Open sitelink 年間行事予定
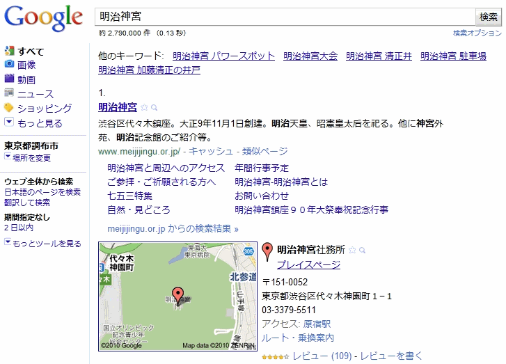Screen dimensions: 506x364 click(262, 168)
